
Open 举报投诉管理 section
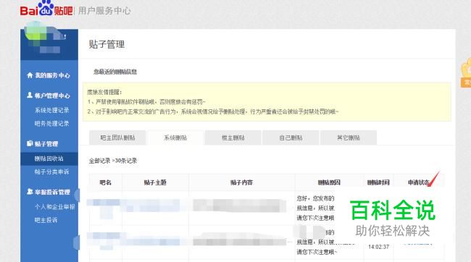click(52, 192)
